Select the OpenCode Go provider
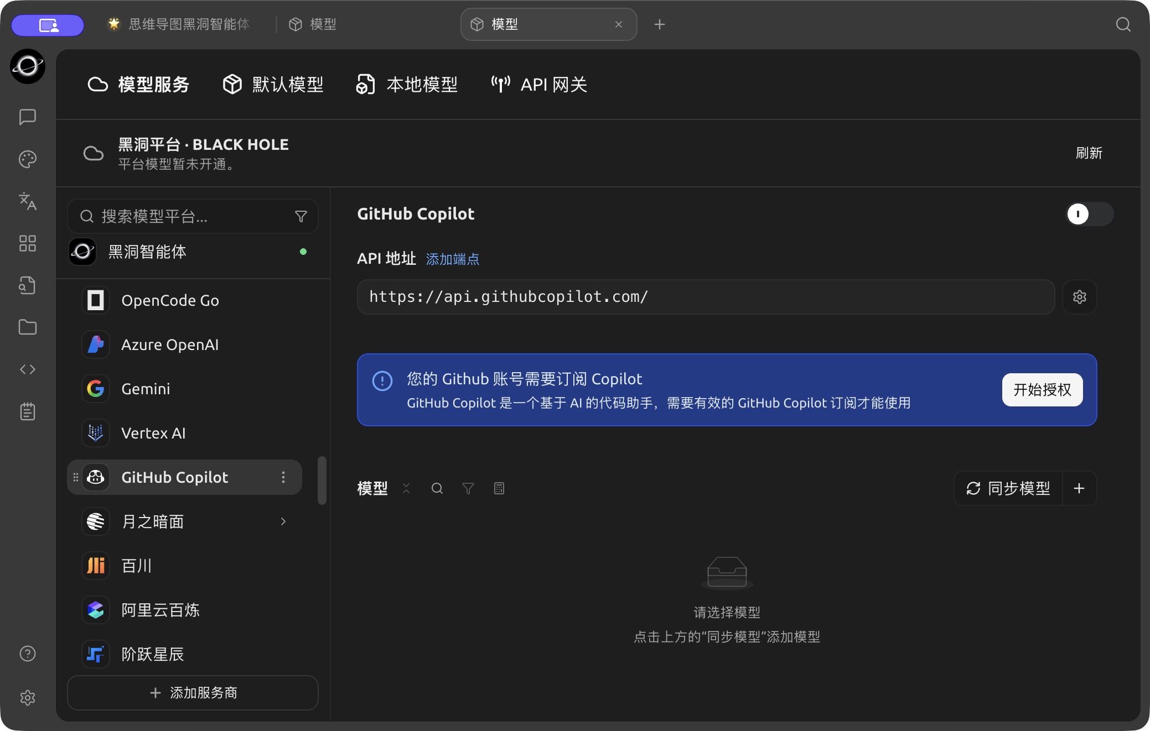 [185, 300]
